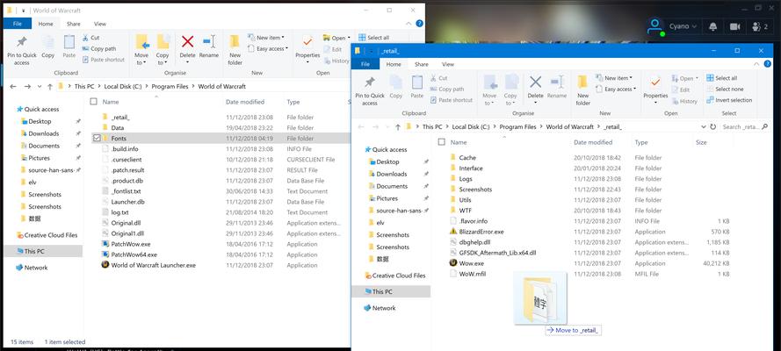Click Rename icon in World of Warcraft window
This screenshot has width=781, height=351.
tap(209, 42)
